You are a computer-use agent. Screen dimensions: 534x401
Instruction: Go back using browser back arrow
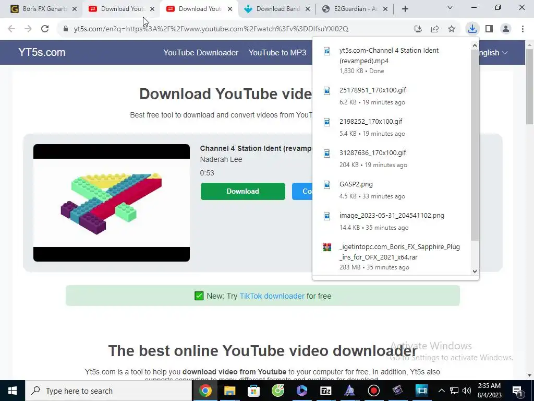(11, 29)
